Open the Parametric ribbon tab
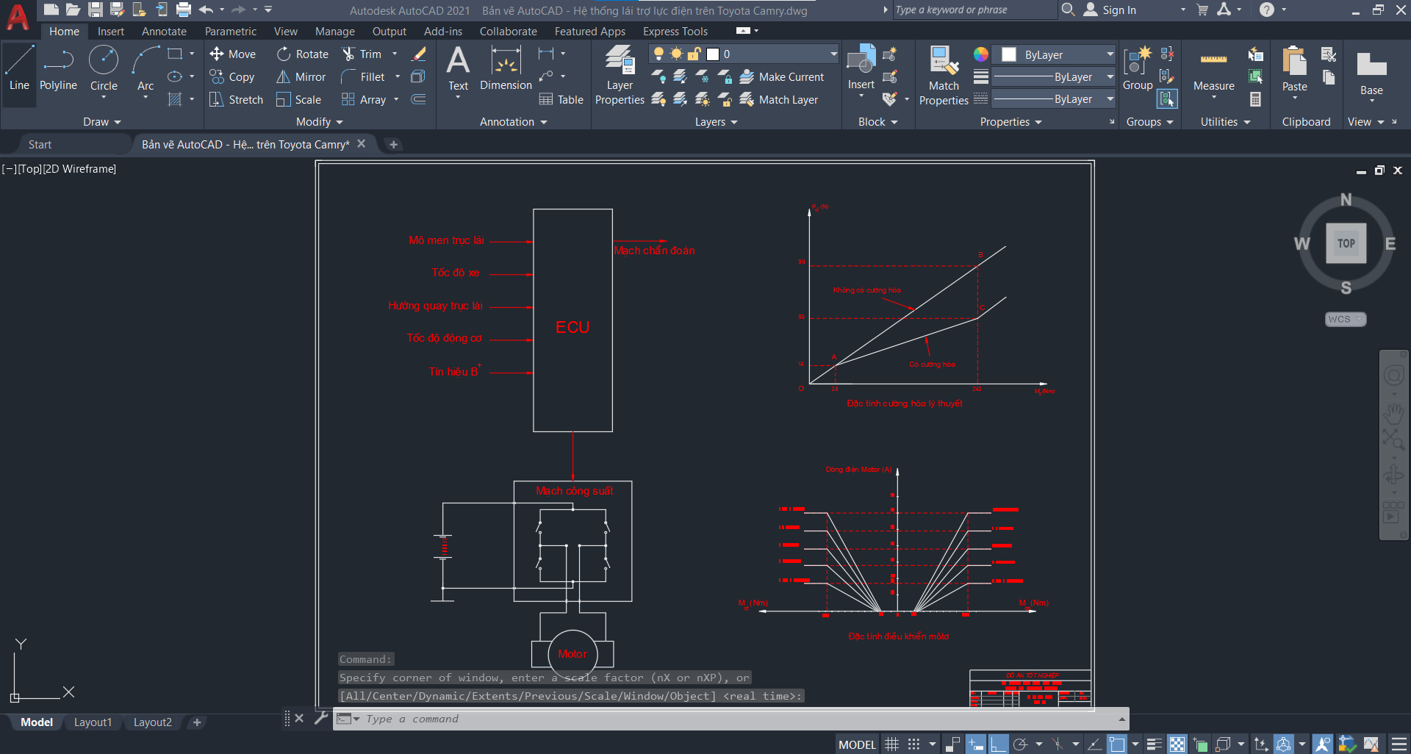 coord(231,31)
